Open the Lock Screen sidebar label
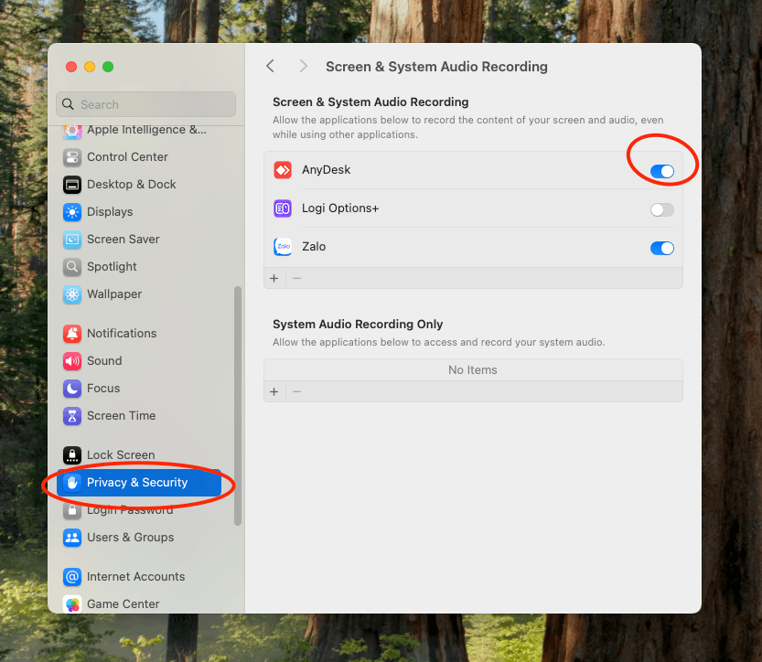 tap(121, 455)
